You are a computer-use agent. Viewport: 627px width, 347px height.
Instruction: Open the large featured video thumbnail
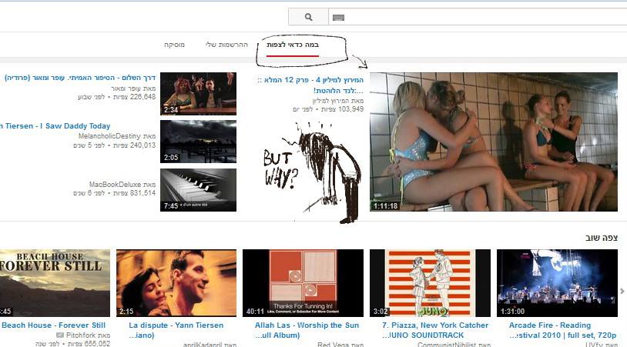pos(493,142)
